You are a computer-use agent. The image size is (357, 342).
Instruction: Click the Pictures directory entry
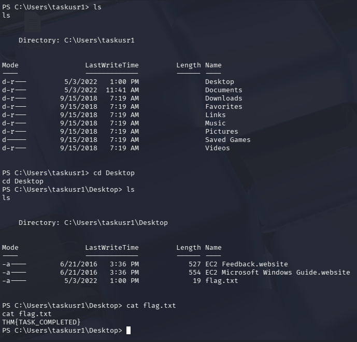coord(221,132)
